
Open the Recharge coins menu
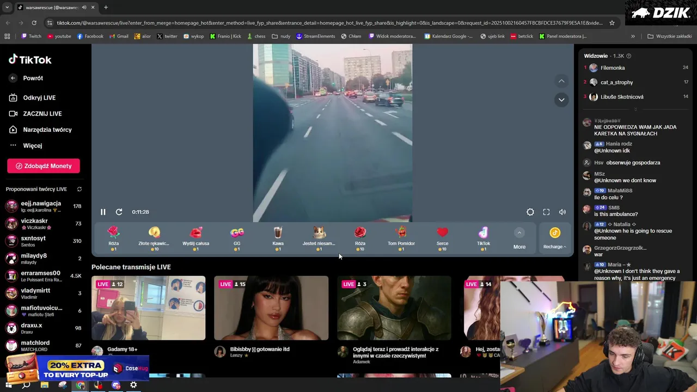(555, 239)
